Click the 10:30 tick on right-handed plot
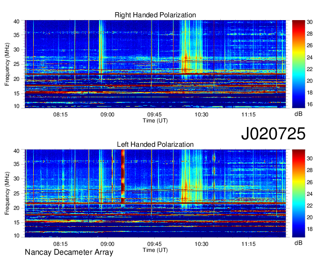 (x=202, y=115)
